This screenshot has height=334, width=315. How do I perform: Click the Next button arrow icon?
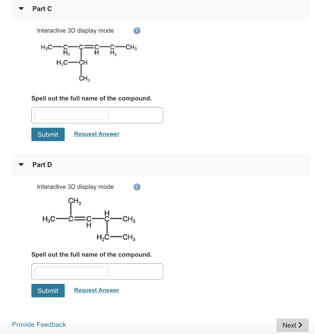tap(301, 325)
